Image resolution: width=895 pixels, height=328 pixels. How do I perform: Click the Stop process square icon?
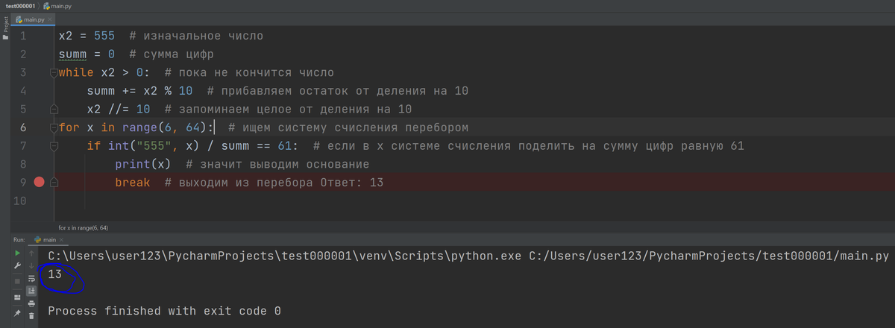pyautogui.click(x=16, y=282)
